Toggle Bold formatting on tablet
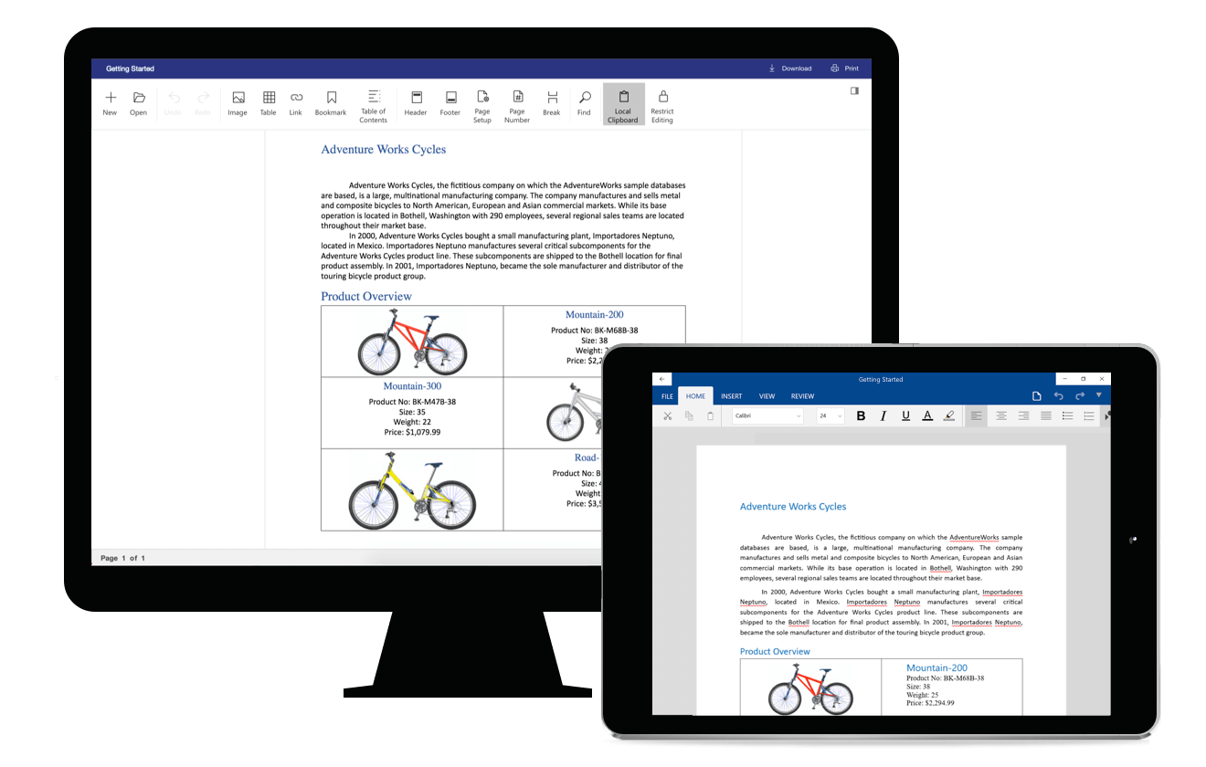 (x=861, y=416)
